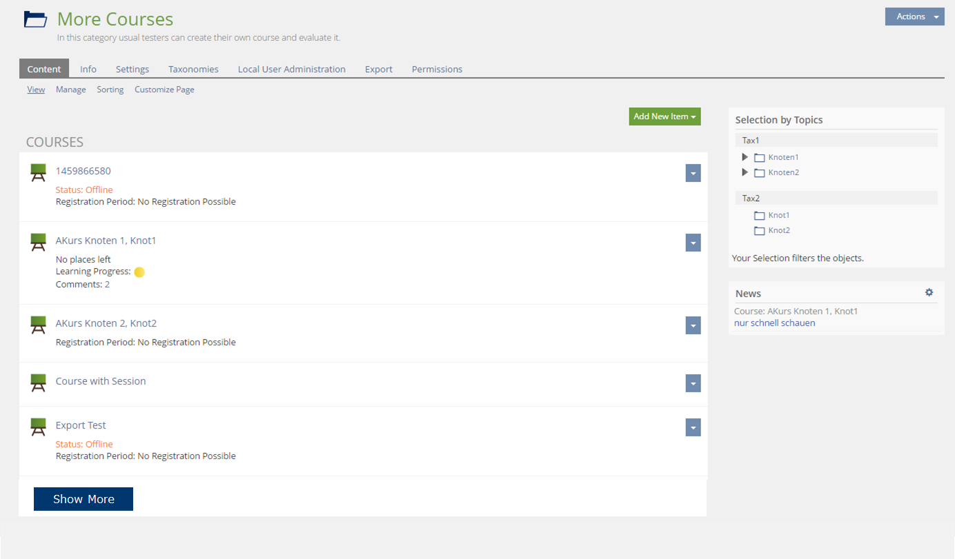Click the yellow Learning Progress indicator
Screen dimensions: 955x559
click(139, 272)
